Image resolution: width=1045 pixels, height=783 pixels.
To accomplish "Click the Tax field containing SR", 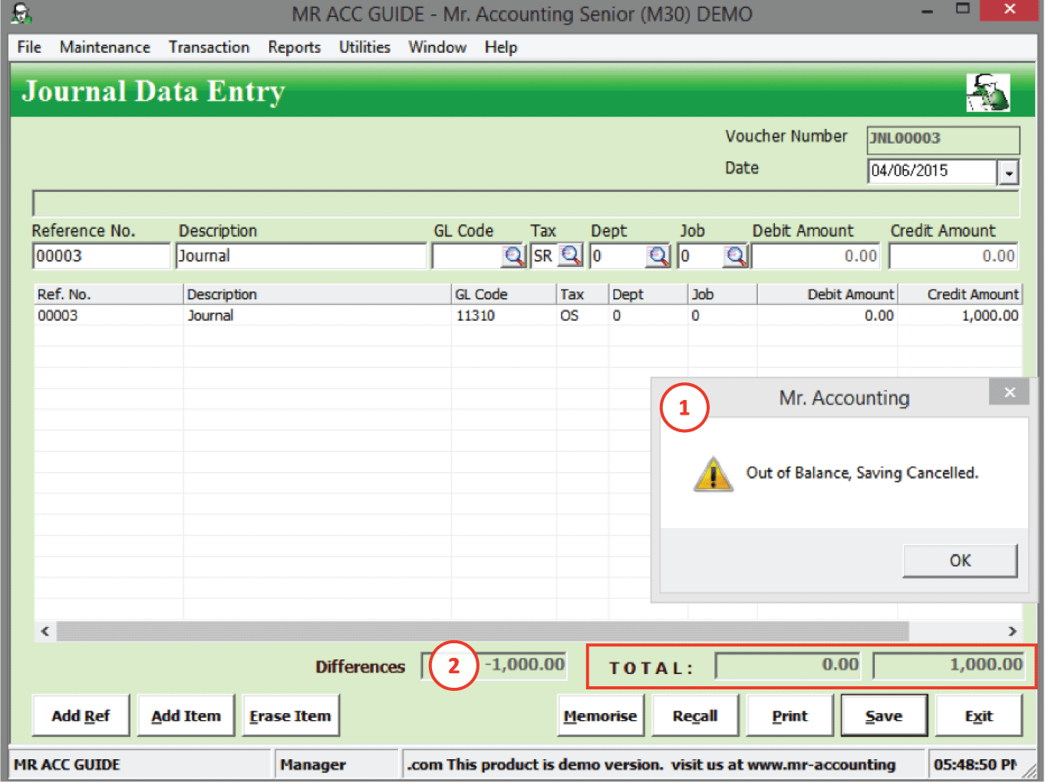I will tap(544, 256).
